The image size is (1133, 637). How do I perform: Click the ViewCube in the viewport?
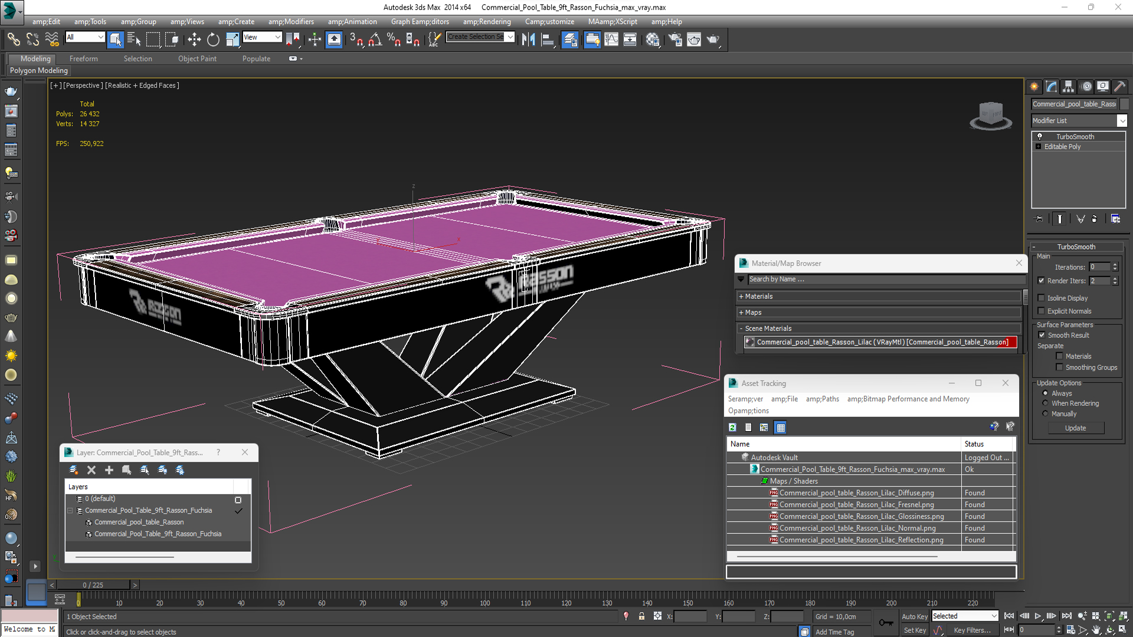[x=991, y=115]
